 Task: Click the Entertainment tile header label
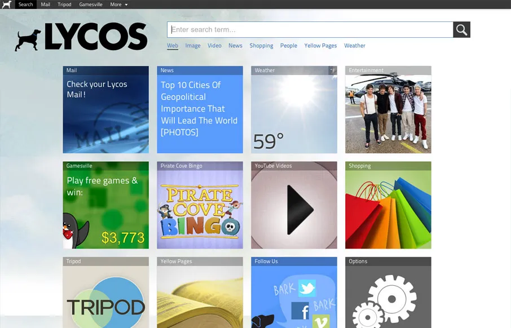366,70
